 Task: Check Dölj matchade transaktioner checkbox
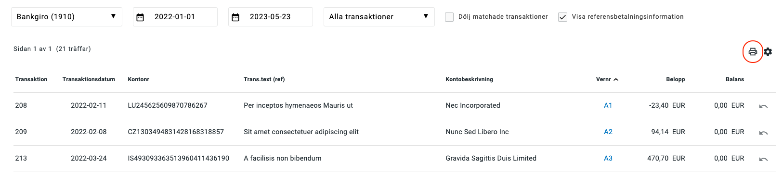click(x=449, y=17)
